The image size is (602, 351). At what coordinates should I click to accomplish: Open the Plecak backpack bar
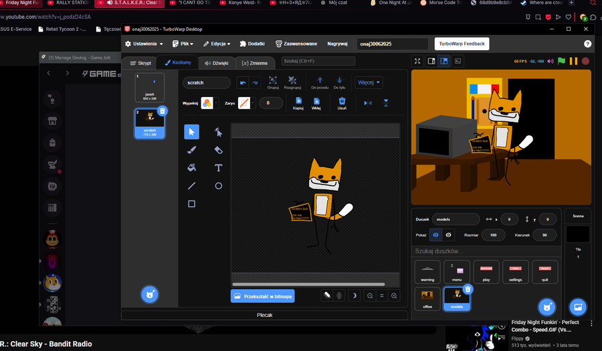pyautogui.click(x=264, y=315)
